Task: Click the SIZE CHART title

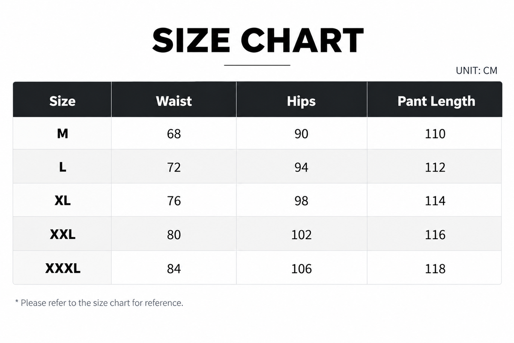Action: coord(258,40)
